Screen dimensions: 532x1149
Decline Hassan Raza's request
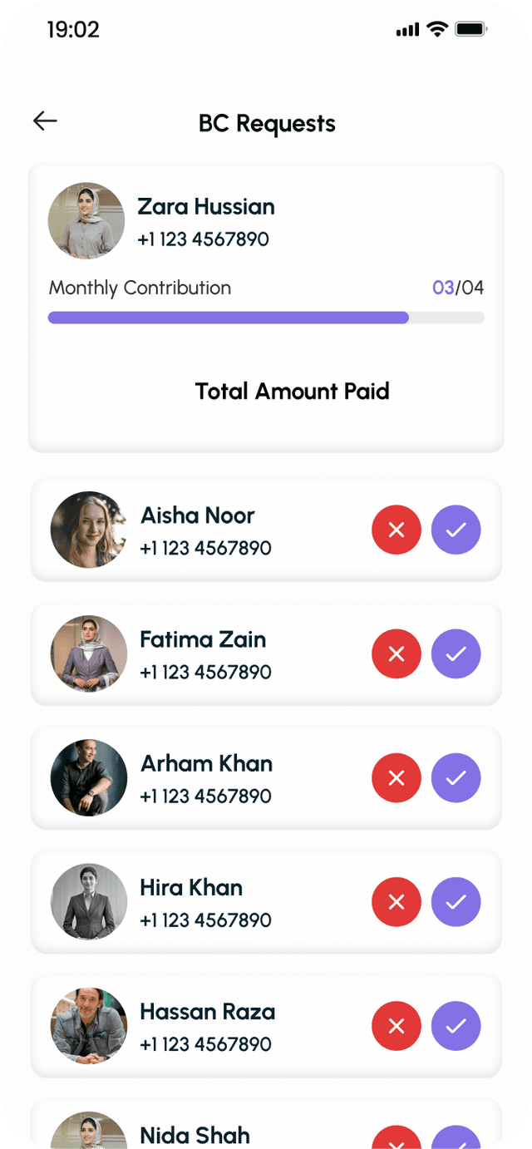pos(397,1027)
